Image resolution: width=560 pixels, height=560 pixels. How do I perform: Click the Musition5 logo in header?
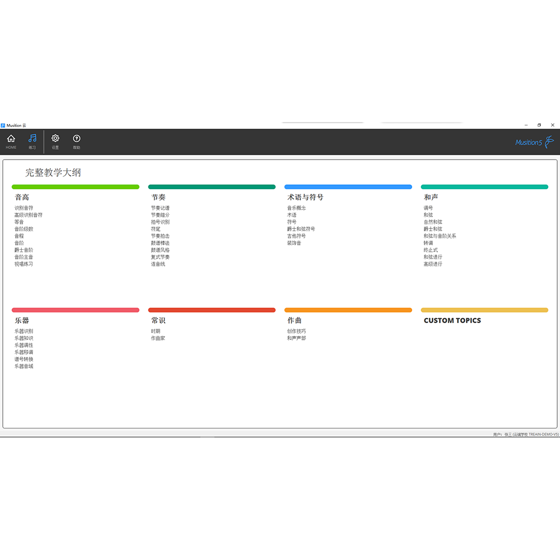(x=534, y=142)
